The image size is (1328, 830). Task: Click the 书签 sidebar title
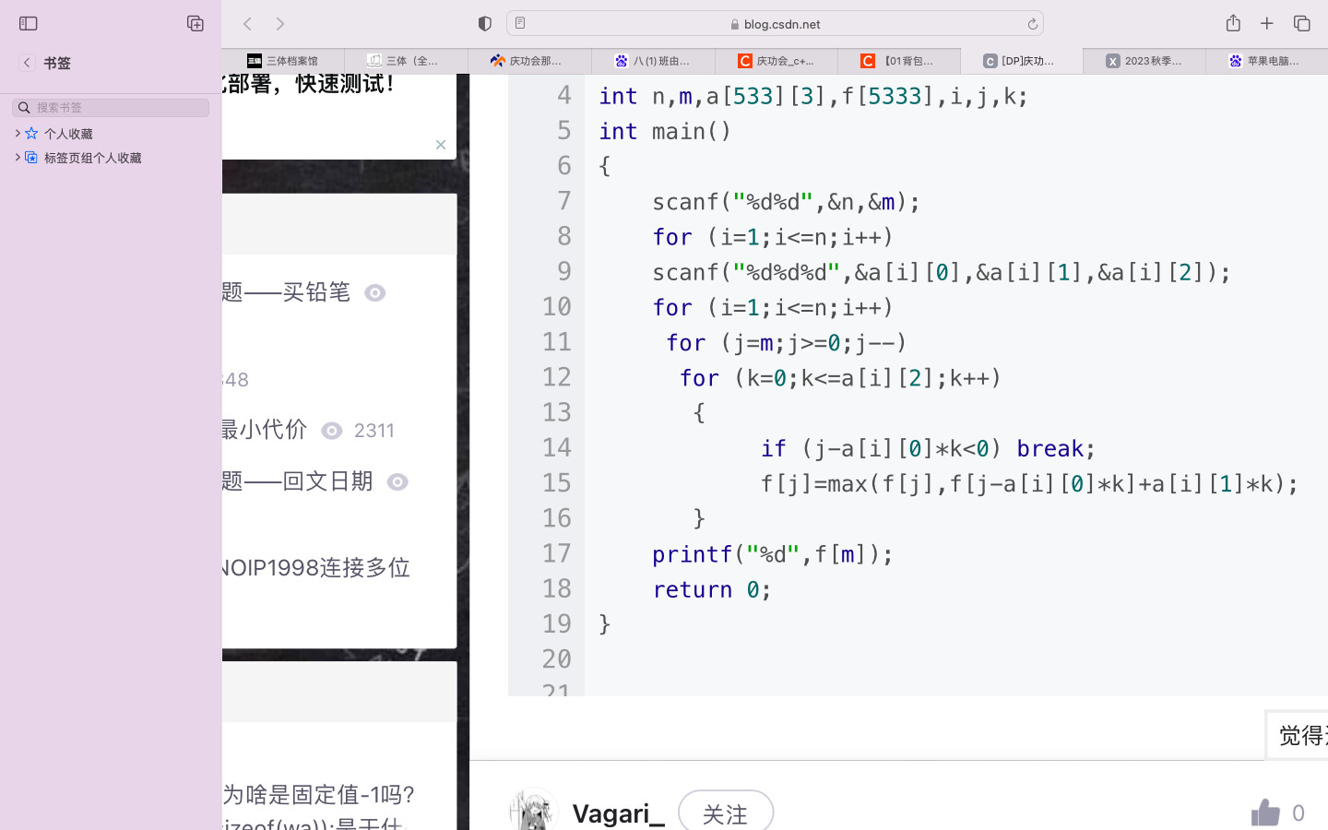(57, 63)
